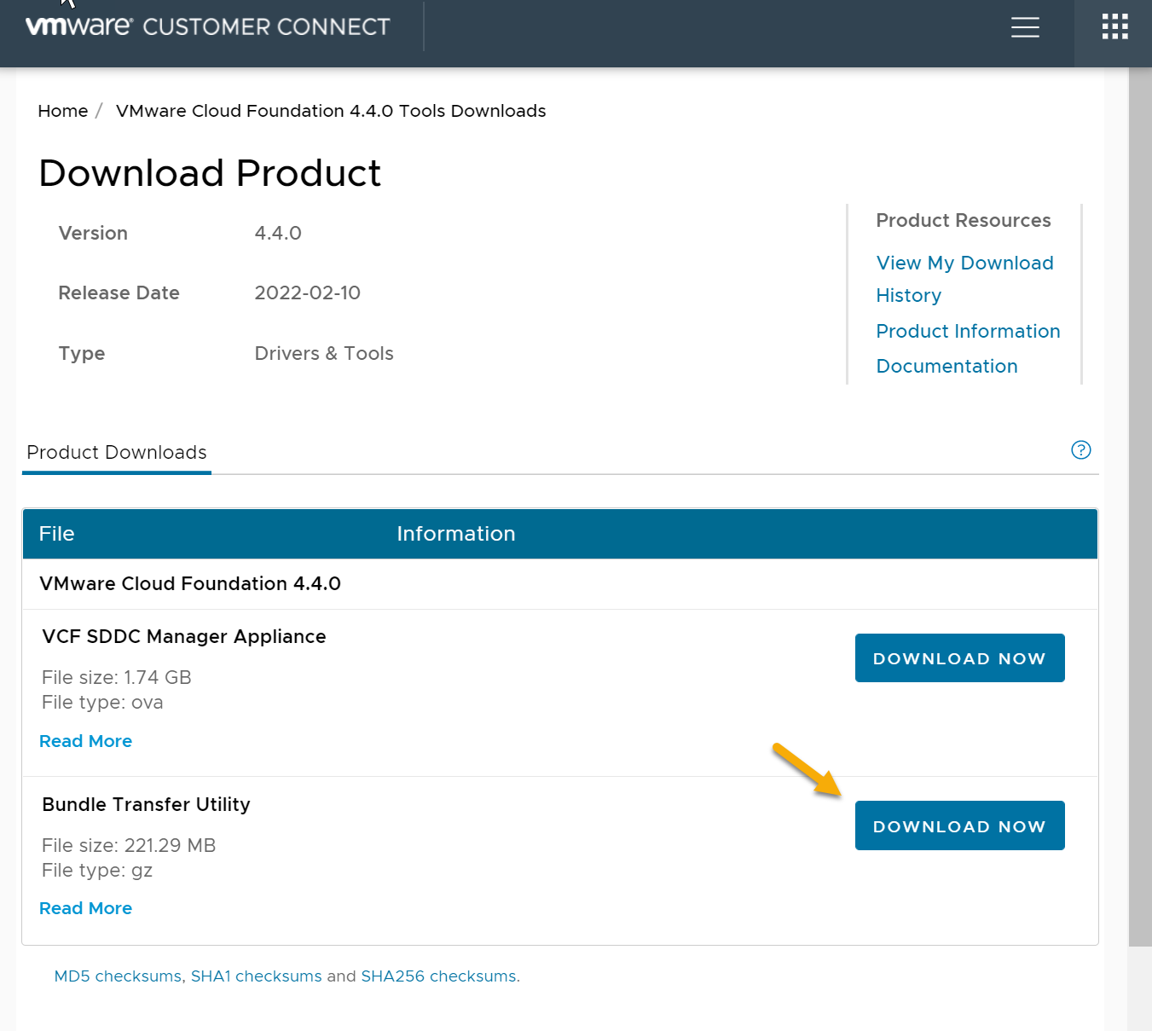
Task: Open the apps grid launcher
Action: pos(1114,26)
